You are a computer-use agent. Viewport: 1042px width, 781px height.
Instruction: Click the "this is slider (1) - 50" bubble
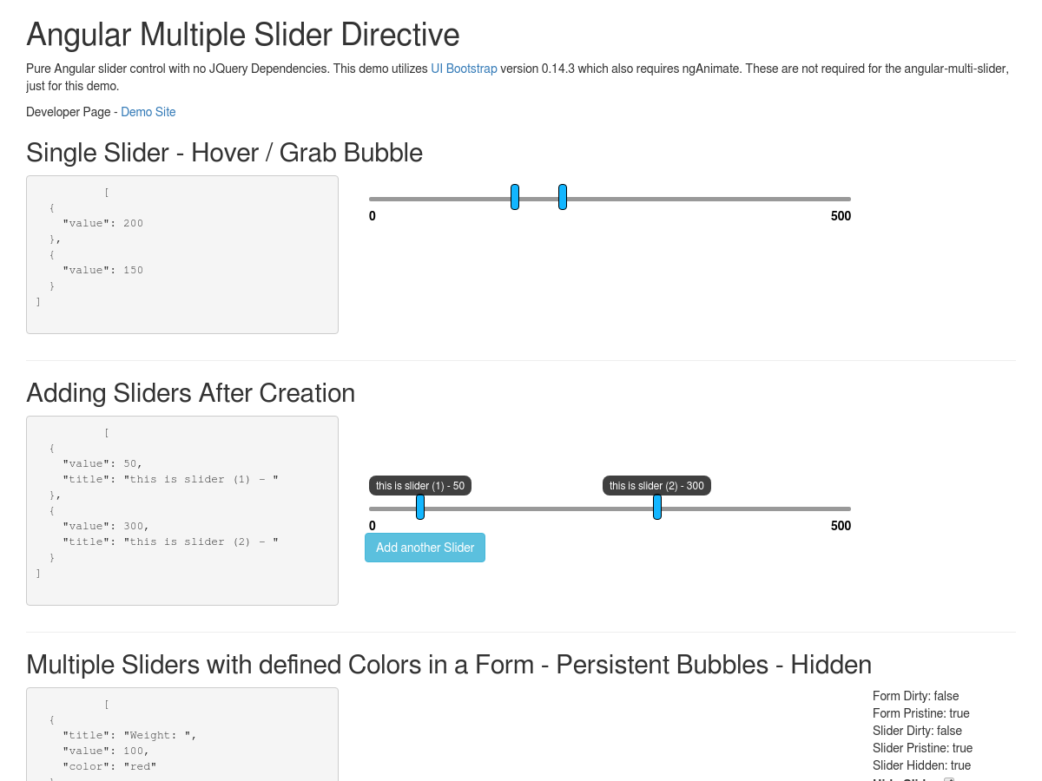pyautogui.click(x=420, y=486)
